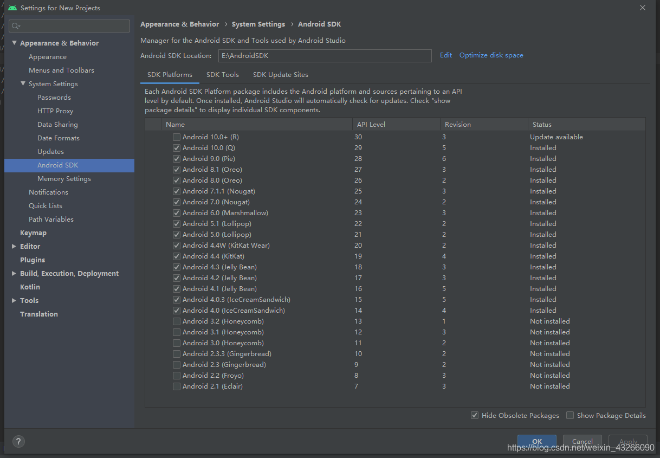Check the Android 10.0+ (R) checkbox
This screenshot has width=660, height=458.
(x=177, y=137)
